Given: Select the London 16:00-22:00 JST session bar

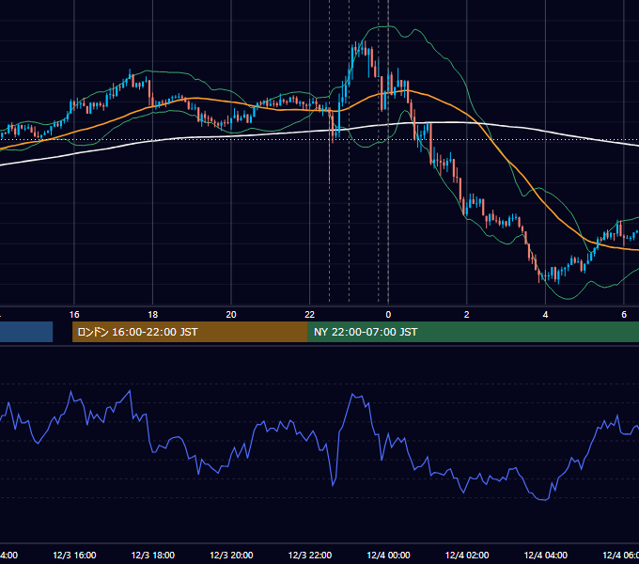Looking at the screenshot, I should coord(190,332).
